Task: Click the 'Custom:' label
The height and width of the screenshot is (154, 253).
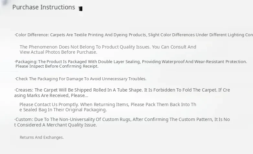Action: (x=24, y=119)
